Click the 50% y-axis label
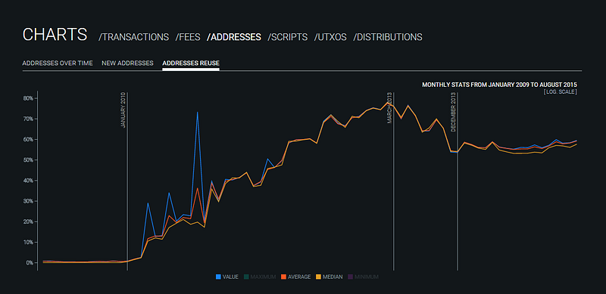Viewport: 606px width, 294px height. [28, 159]
